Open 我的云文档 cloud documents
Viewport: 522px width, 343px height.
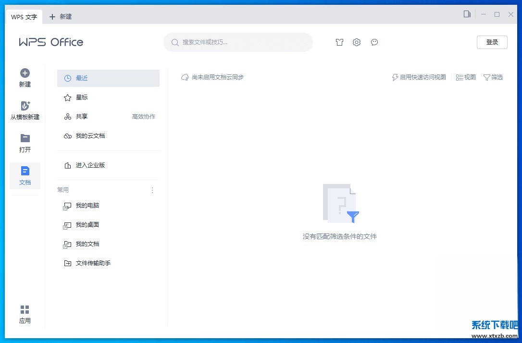pos(90,136)
